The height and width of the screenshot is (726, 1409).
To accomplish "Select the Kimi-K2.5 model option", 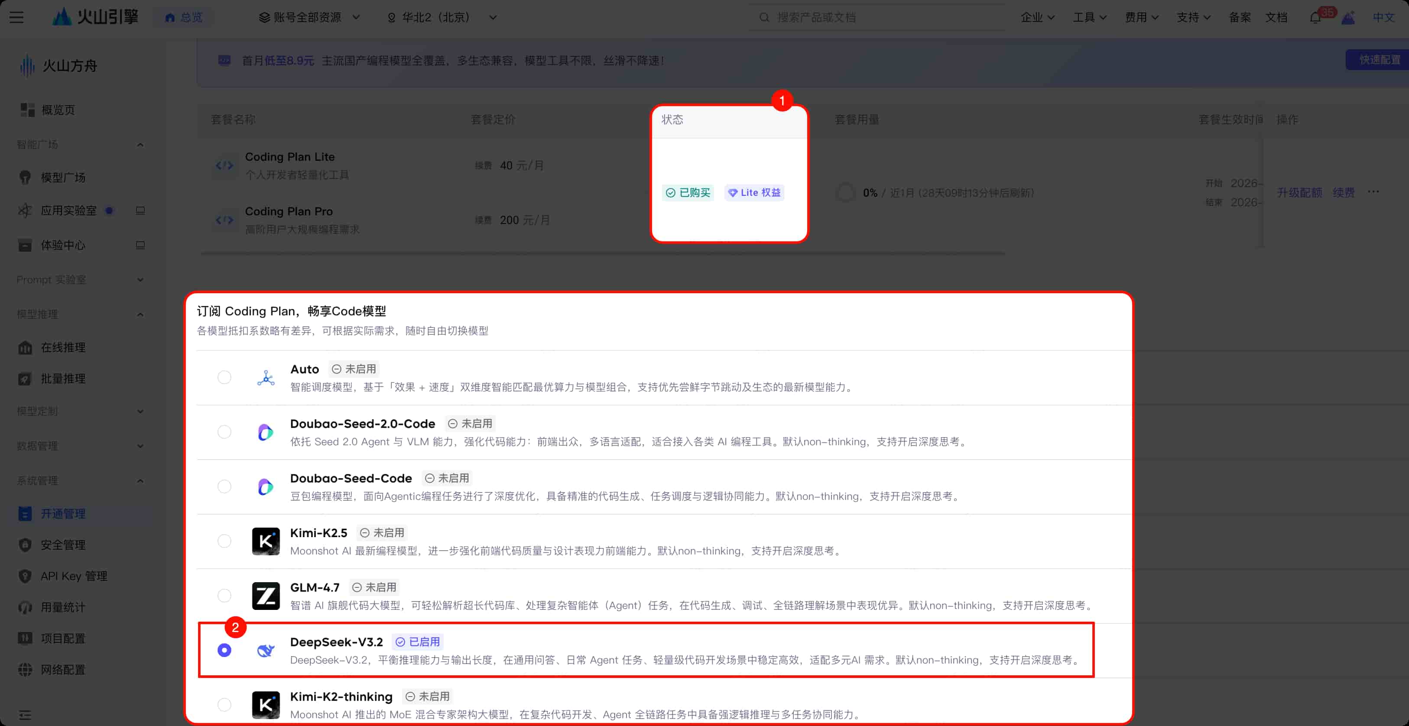I will pos(224,541).
